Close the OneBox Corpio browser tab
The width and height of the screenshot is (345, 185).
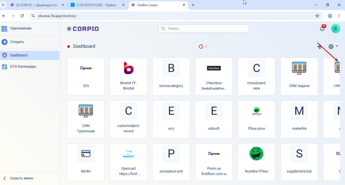point(184,5)
